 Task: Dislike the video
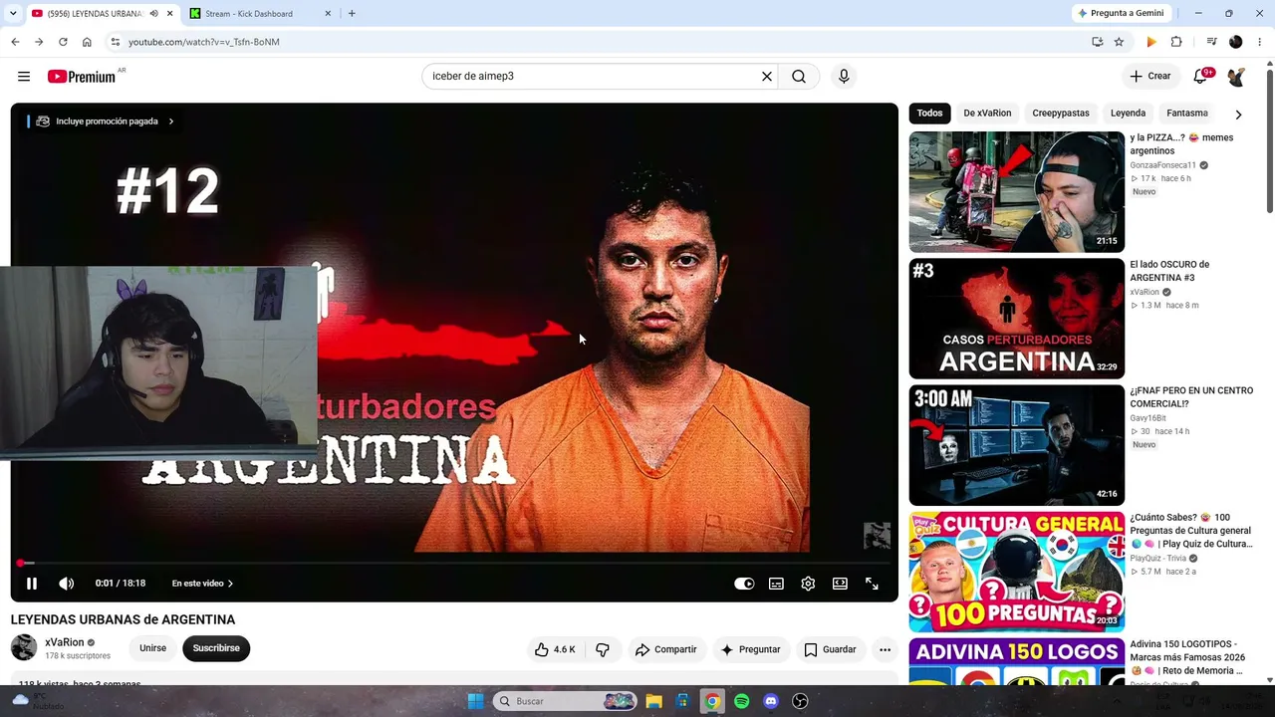[x=603, y=649]
